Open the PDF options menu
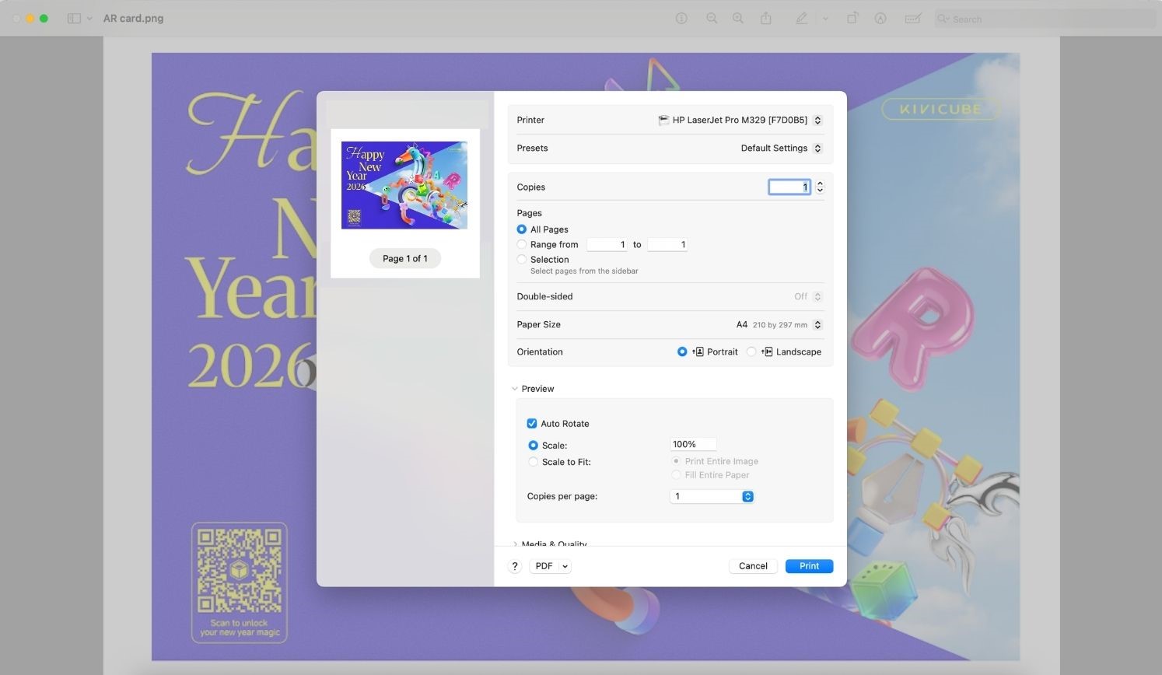This screenshot has height=675, width=1162. [551, 566]
